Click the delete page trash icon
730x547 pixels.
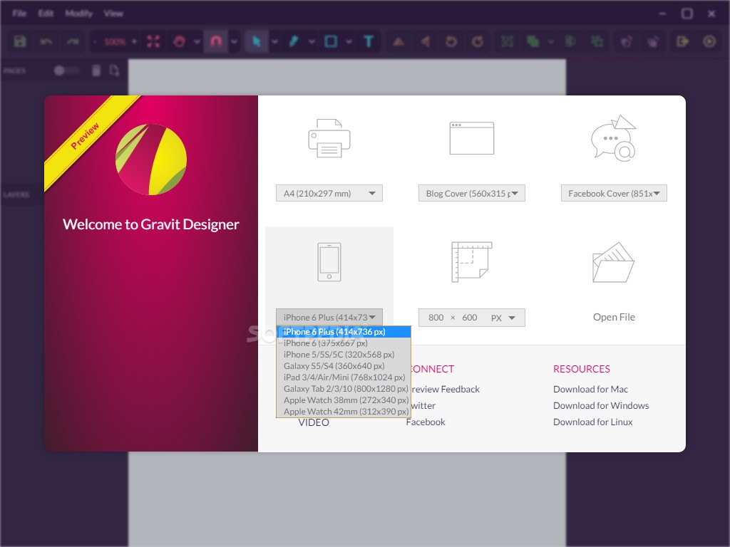pyautogui.click(x=96, y=71)
